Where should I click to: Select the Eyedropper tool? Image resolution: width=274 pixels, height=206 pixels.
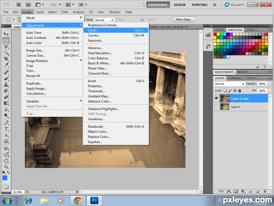6,65
